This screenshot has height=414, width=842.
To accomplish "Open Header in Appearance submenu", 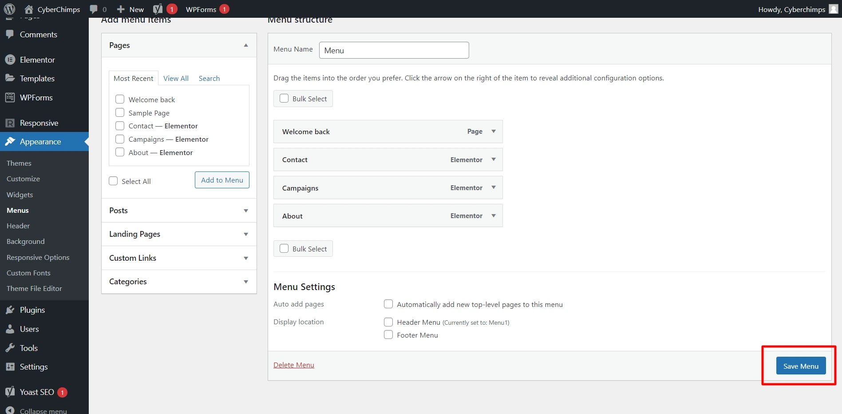I will coord(18,226).
